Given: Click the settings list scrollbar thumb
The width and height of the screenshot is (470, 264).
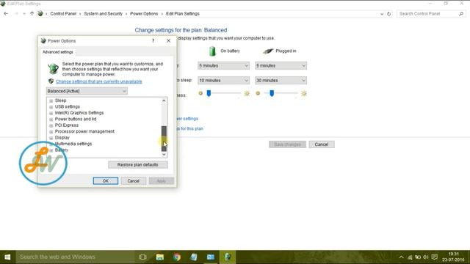Looking at the screenshot, I should pyautogui.click(x=164, y=139).
